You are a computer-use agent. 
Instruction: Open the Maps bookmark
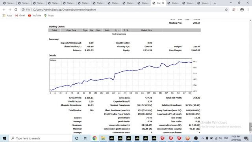coord(49,15)
